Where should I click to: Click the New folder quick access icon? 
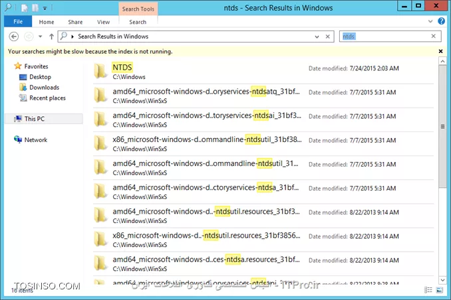click(35, 8)
